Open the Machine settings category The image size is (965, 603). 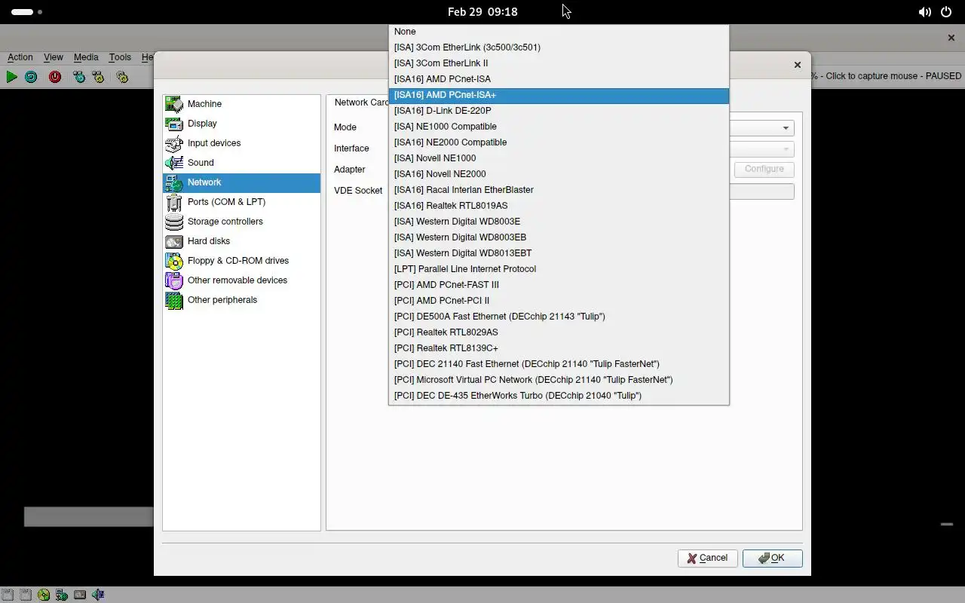[241, 104]
